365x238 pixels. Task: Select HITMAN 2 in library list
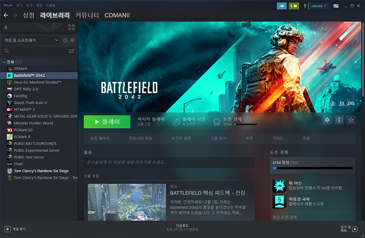39,109
